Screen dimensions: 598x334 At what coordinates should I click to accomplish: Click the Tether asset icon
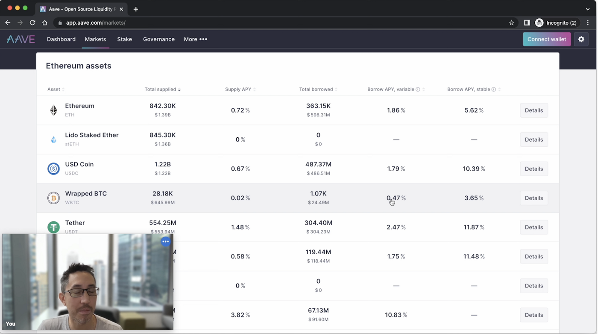pyautogui.click(x=53, y=227)
